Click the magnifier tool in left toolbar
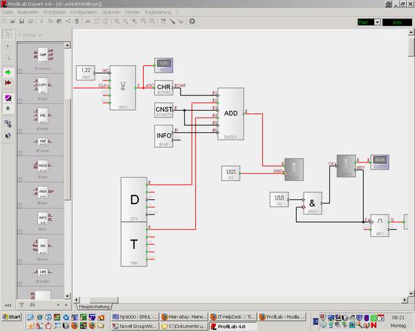Screen dimensions: 415x332 [x=8, y=57]
